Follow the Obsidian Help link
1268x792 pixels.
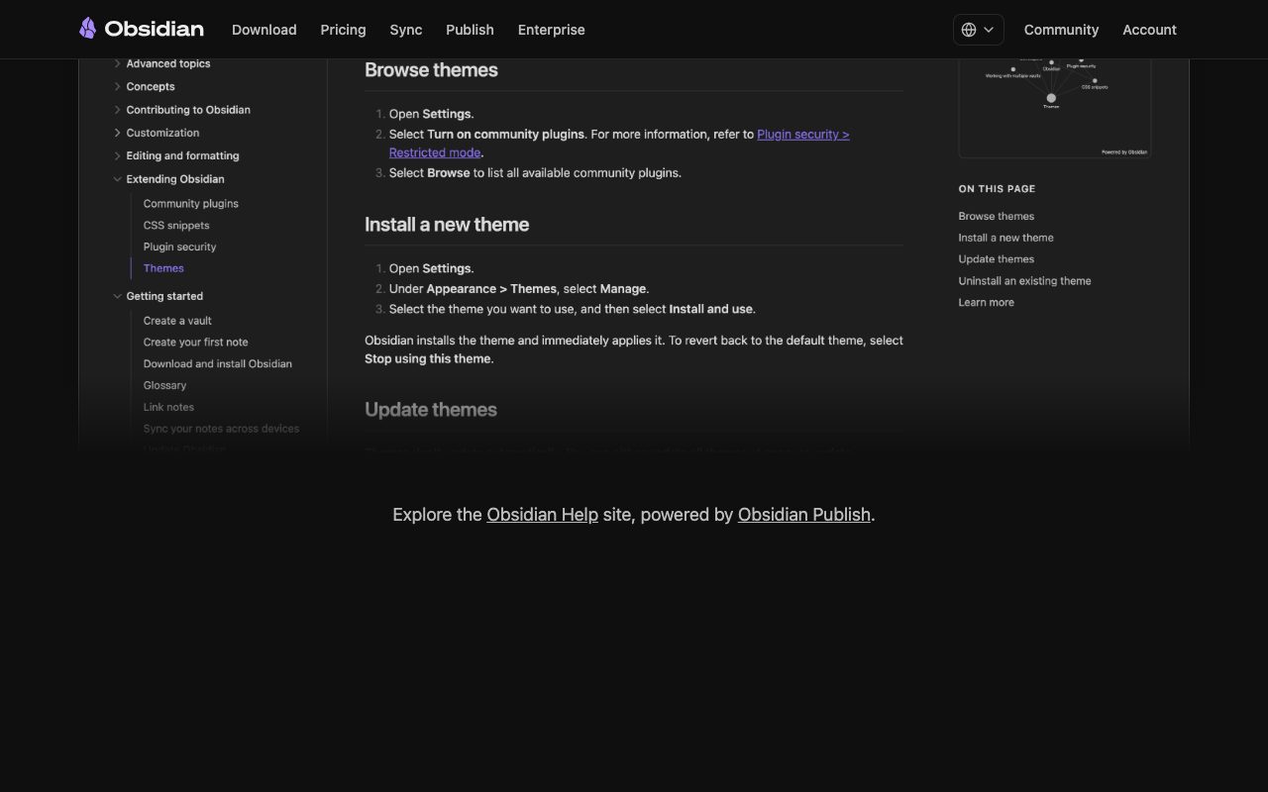click(x=542, y=515)
